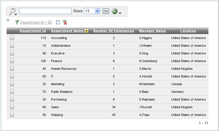This screenshot has height=131, width=219.
Task: Click the ascending sort arrow on Department Name
Action: tap(86, 31)
